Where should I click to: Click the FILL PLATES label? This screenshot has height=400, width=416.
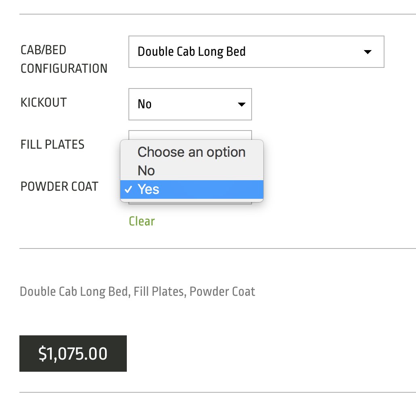[52, 145]
